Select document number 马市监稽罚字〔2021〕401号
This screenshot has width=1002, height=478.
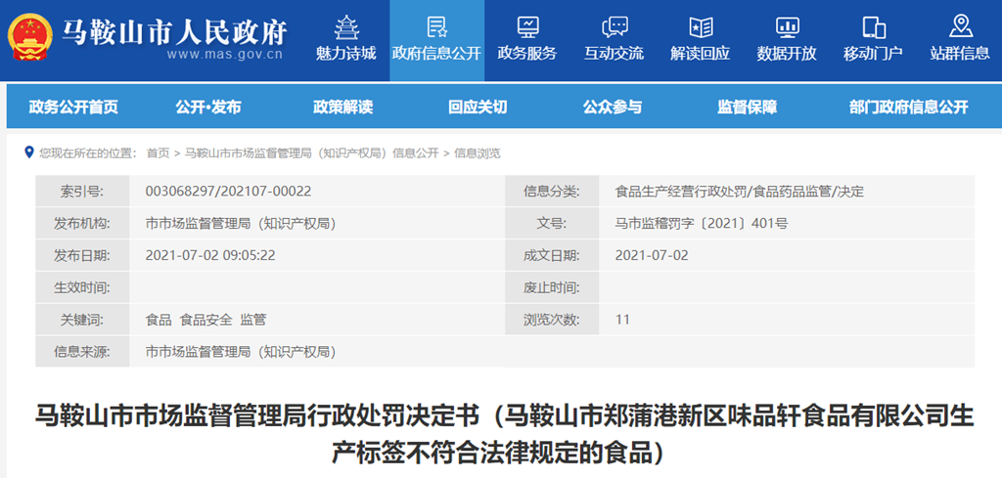[x=701, y=224]
